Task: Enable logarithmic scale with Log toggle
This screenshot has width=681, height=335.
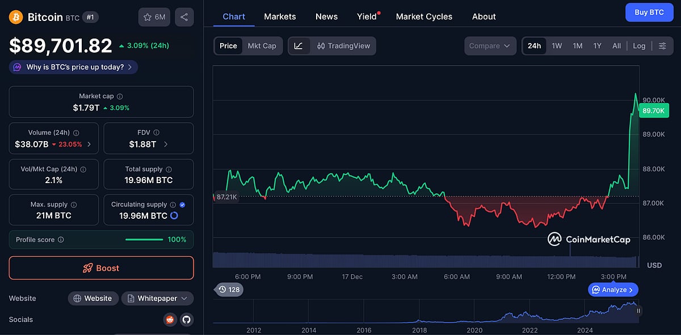Action: coord(639,46)
